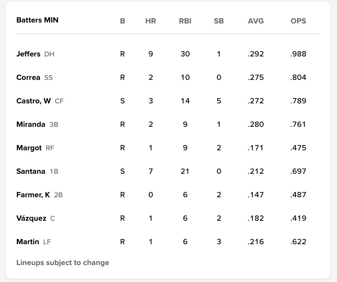Click the Batters MIN heading
337x282 pixels.
point(37,20)
